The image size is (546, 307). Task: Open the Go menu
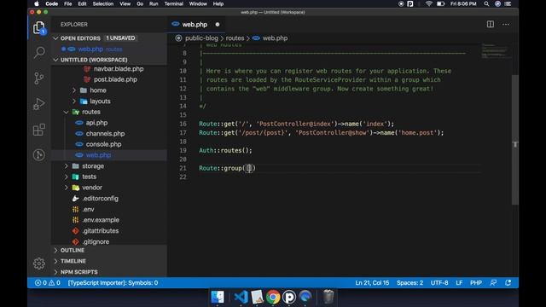coord(140,3)
